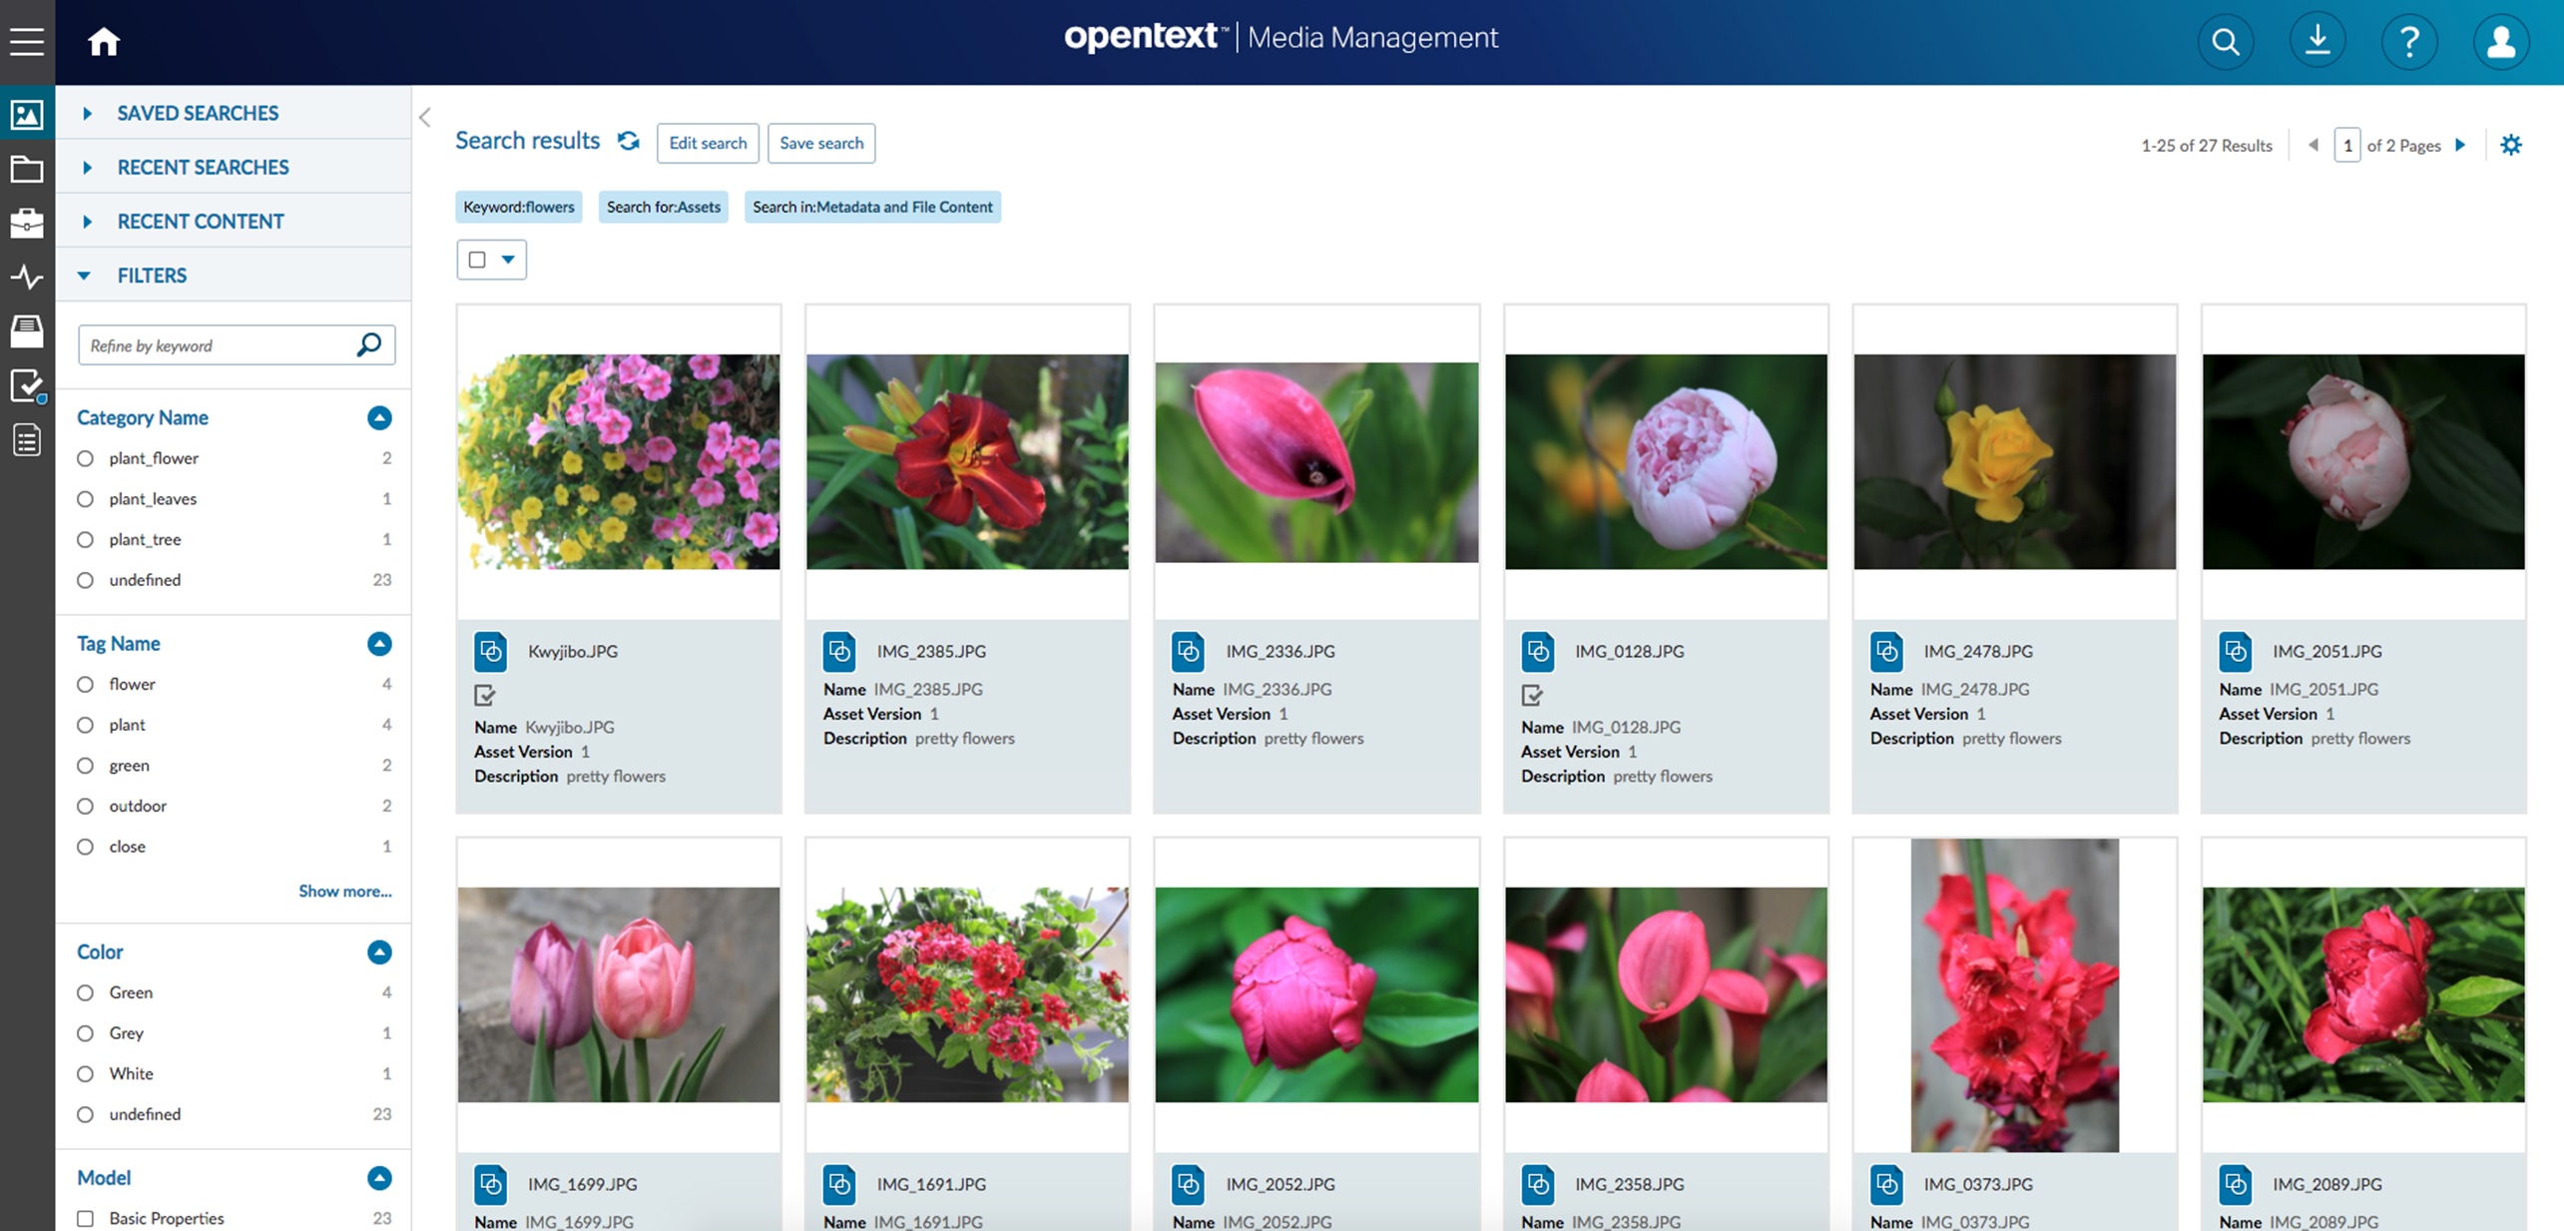
Task: Go to the Home page icon
Action: (104, 41)
